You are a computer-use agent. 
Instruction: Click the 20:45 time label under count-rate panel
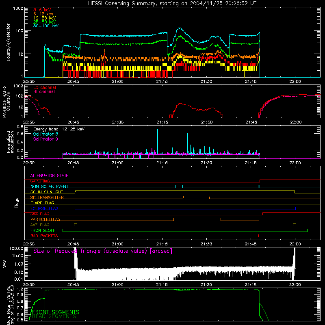(73, 82)
